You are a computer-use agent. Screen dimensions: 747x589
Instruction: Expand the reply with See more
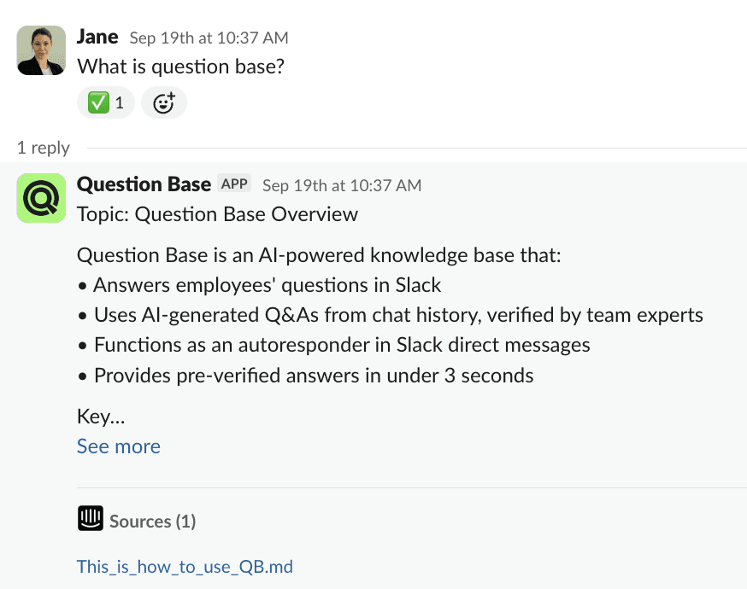[x=118, y=446]
